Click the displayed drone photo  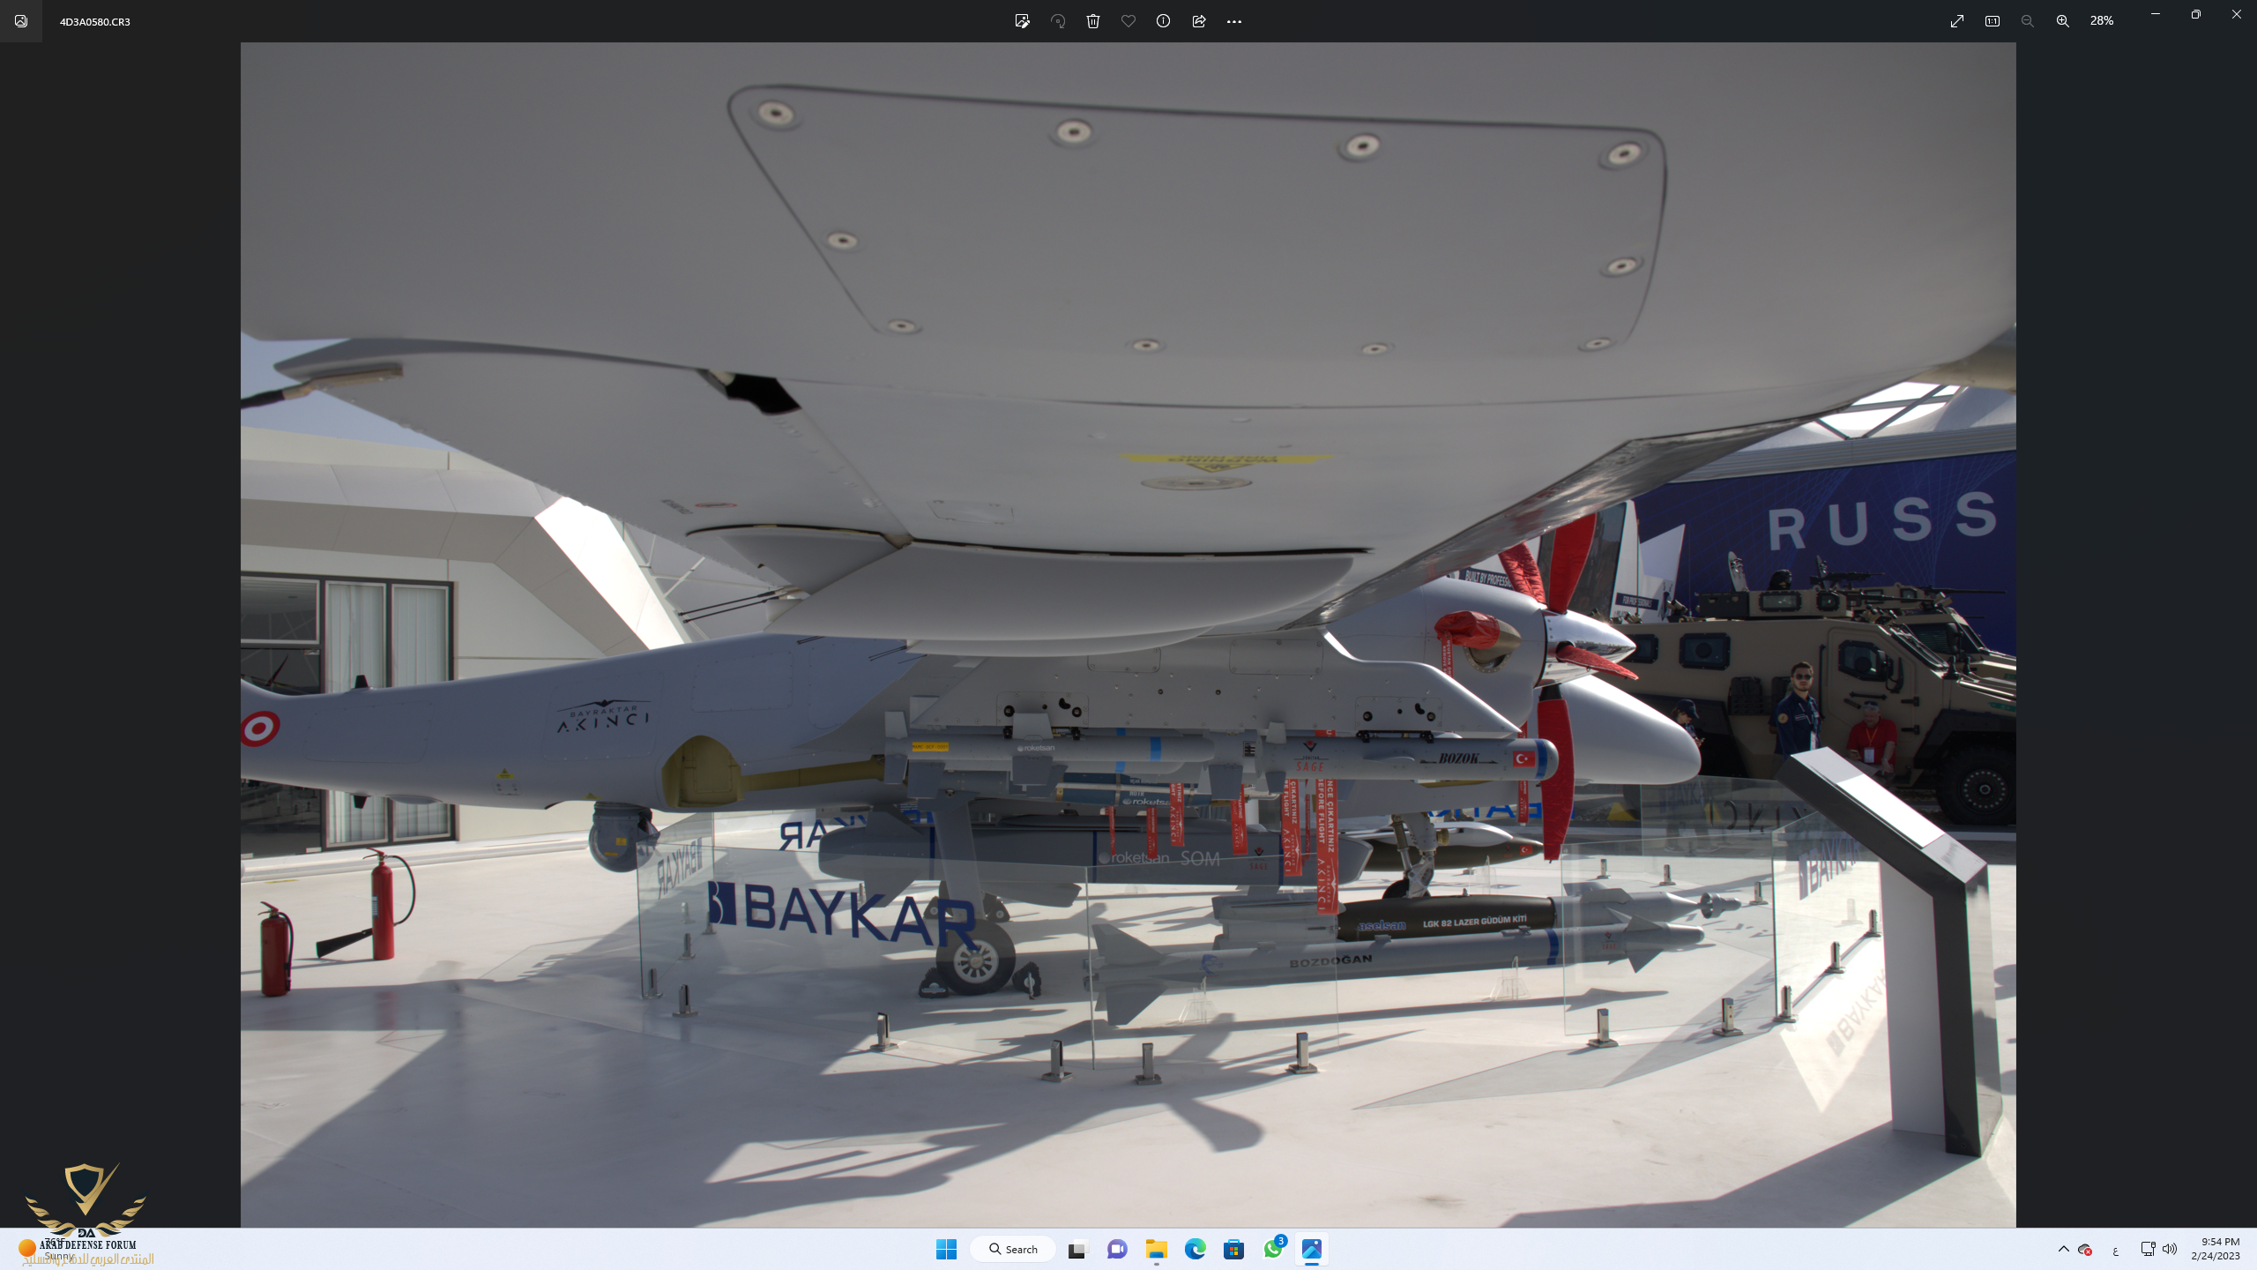[1128, 634]
